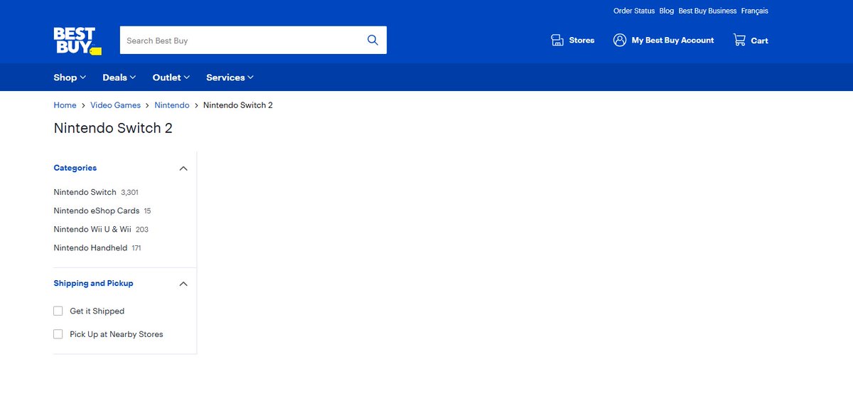Open My Best Buy Account
853x406 pixels.
[672, 41]
